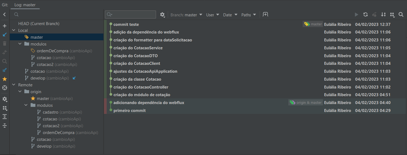Collapse the Remote branches node

click(14, 85)
